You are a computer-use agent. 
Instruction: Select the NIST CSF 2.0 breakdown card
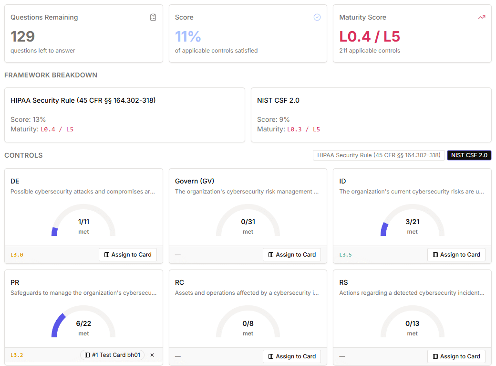(x=371, y=115)
